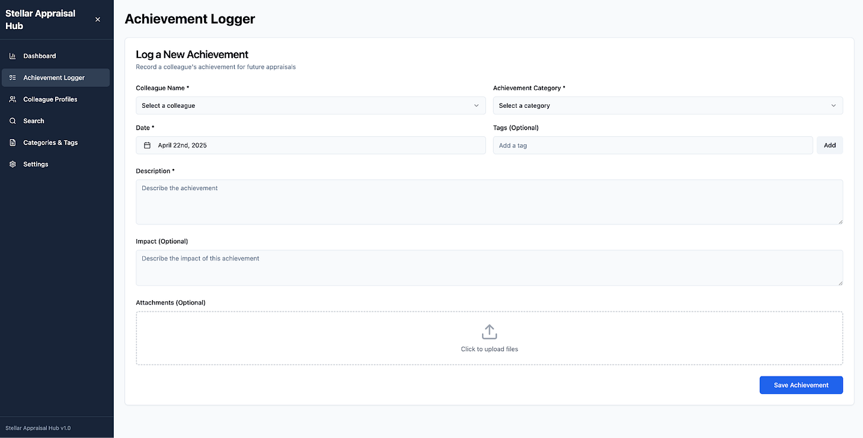Click the Colleague Profiles people icon

tap(12, 99)
